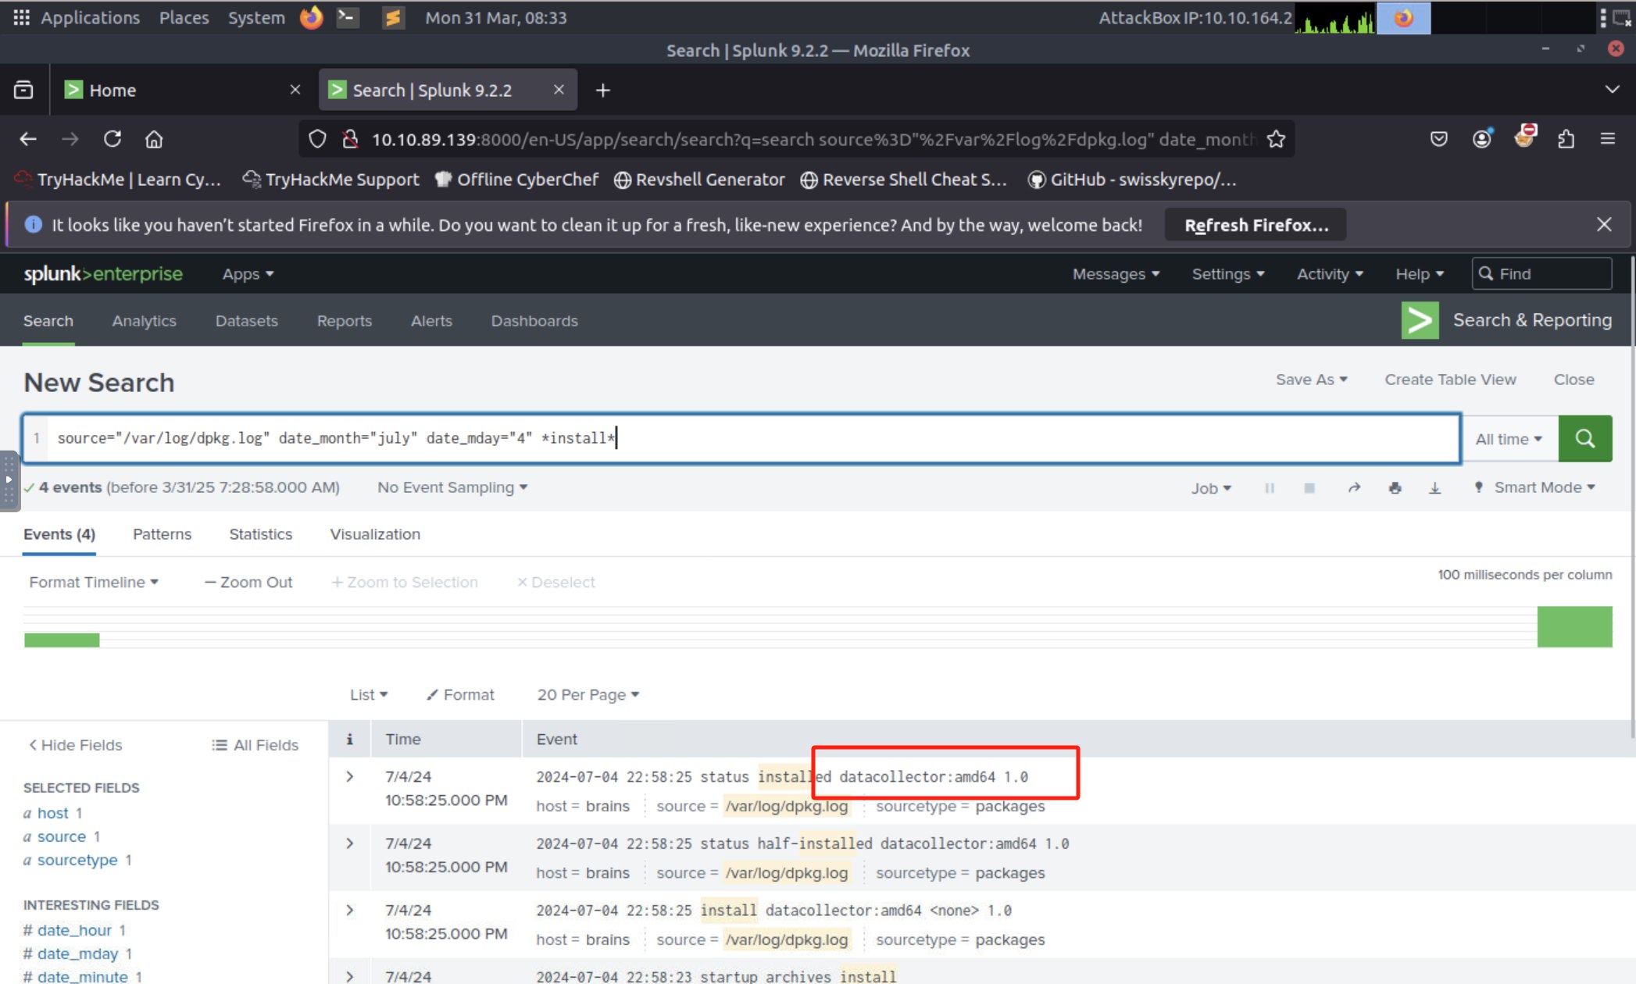Viewport: 1636px width, 984px height.
Task: Pause the search job
Action: pos(1269,488)
